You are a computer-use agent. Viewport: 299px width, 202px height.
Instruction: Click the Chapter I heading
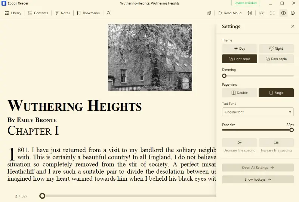[33, 131]
